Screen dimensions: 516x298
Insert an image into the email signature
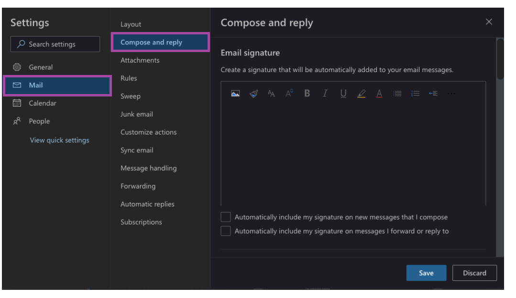point(235,94)
